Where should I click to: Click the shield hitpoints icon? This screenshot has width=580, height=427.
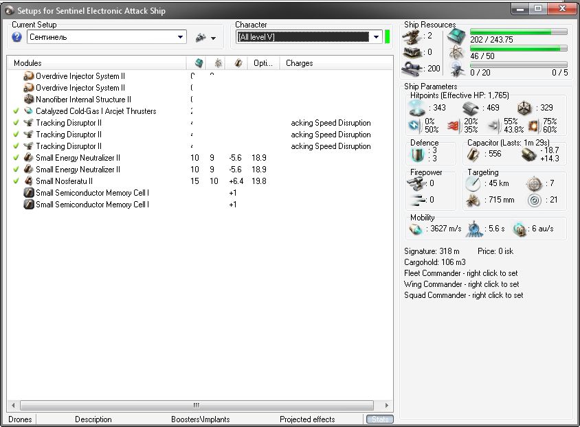[417, 108]
